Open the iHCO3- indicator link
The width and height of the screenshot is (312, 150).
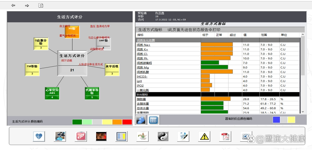pyautogui.click(x=142, y=77)
